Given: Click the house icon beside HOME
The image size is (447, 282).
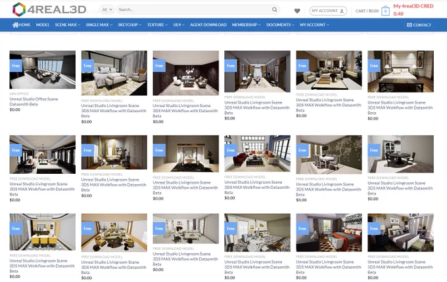Looking at the screenshot, I should coord(15,25).
